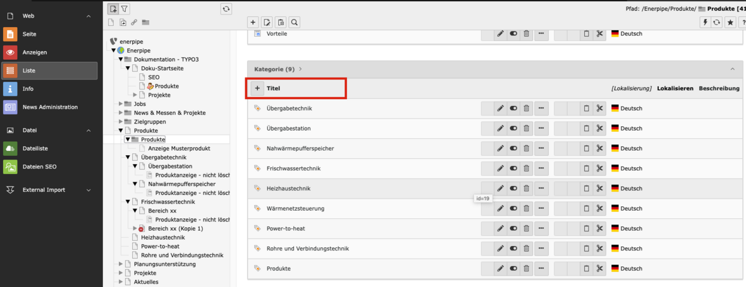The width and height of the screenshot is (746, 287).
Task: Add a new Kategorie record
Action: point(257,88)
